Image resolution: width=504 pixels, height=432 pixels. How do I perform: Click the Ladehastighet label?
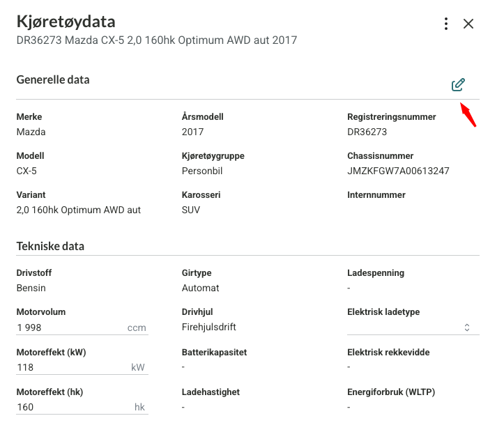(x=211, y=392)
